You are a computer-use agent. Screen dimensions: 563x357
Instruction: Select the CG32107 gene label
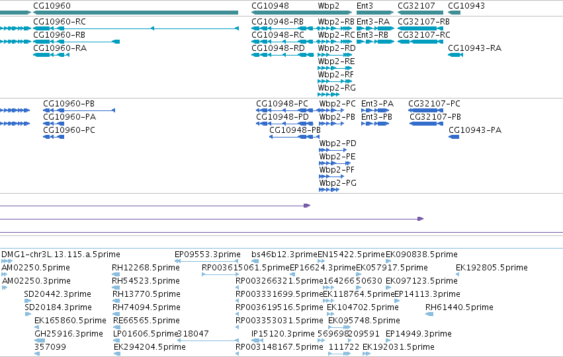pyautogui.click(x=416, y=6)
